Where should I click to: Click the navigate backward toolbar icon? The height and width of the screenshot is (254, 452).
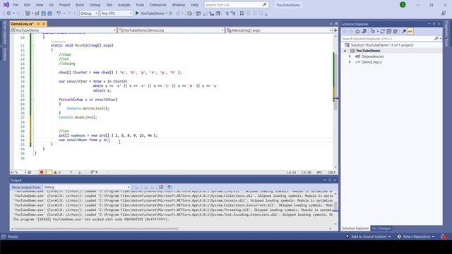click(8, 13)
